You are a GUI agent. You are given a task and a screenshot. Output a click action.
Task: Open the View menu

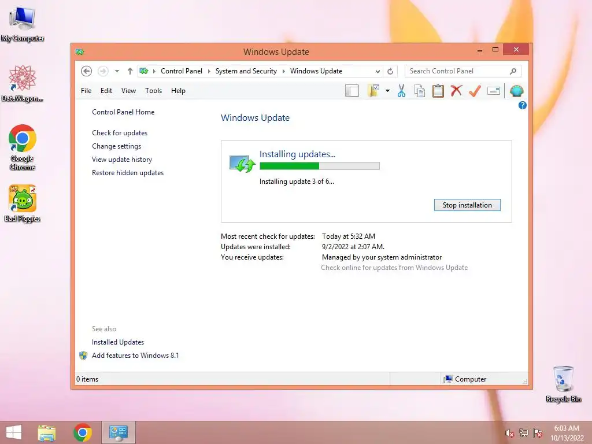pyautogui.click(x=128, y=91)
